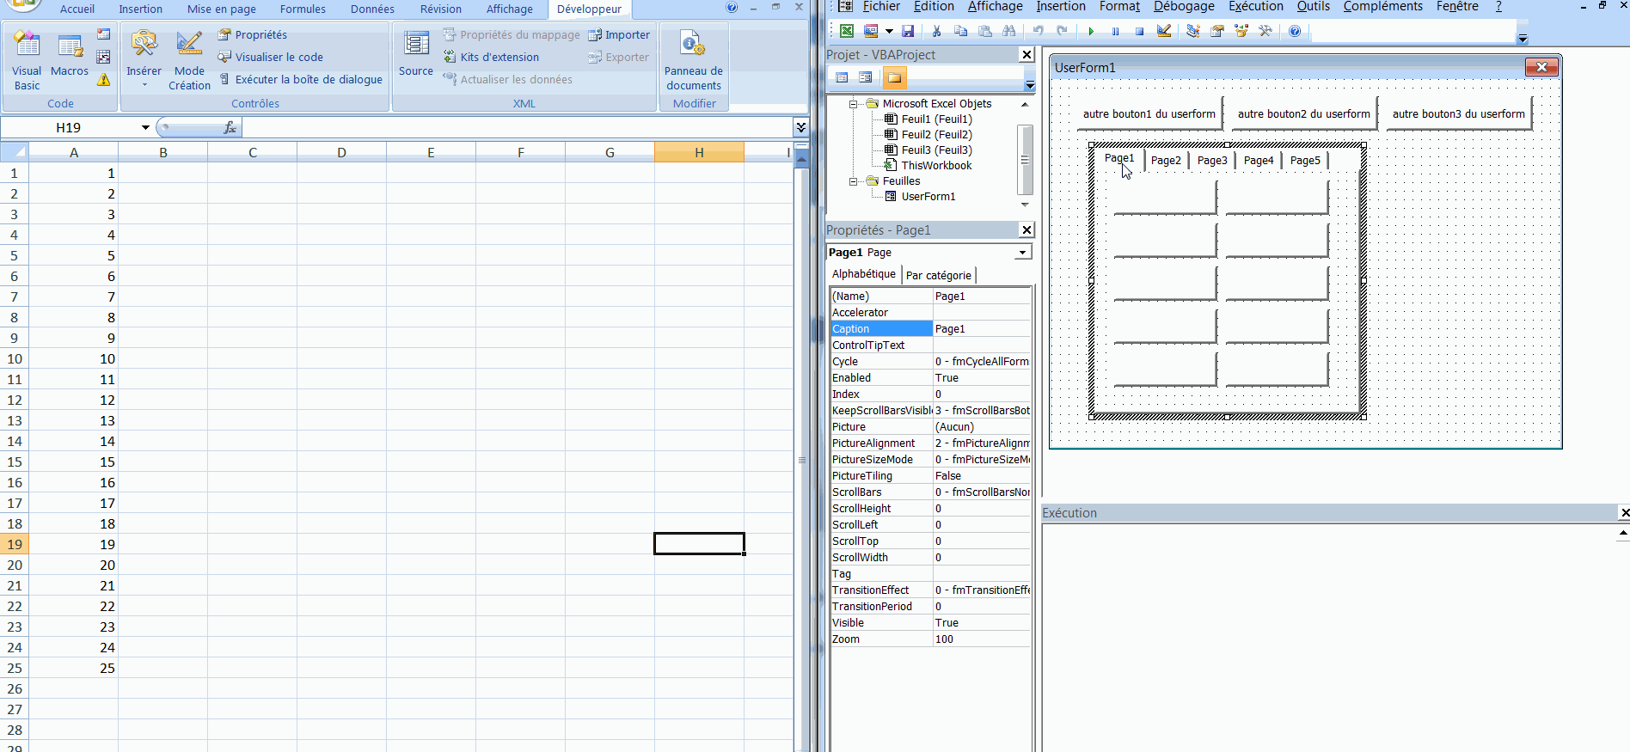The width and height of the screenshot is (1630, 752).
Task: Click the Stop (reset) square icon
Action: pos(1139,31)
